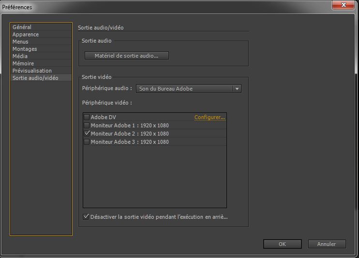Image resolution: width=359 pixels, height=258 pixels.
Task: Switch to the Montages preferences category
Action: [25, 49]
